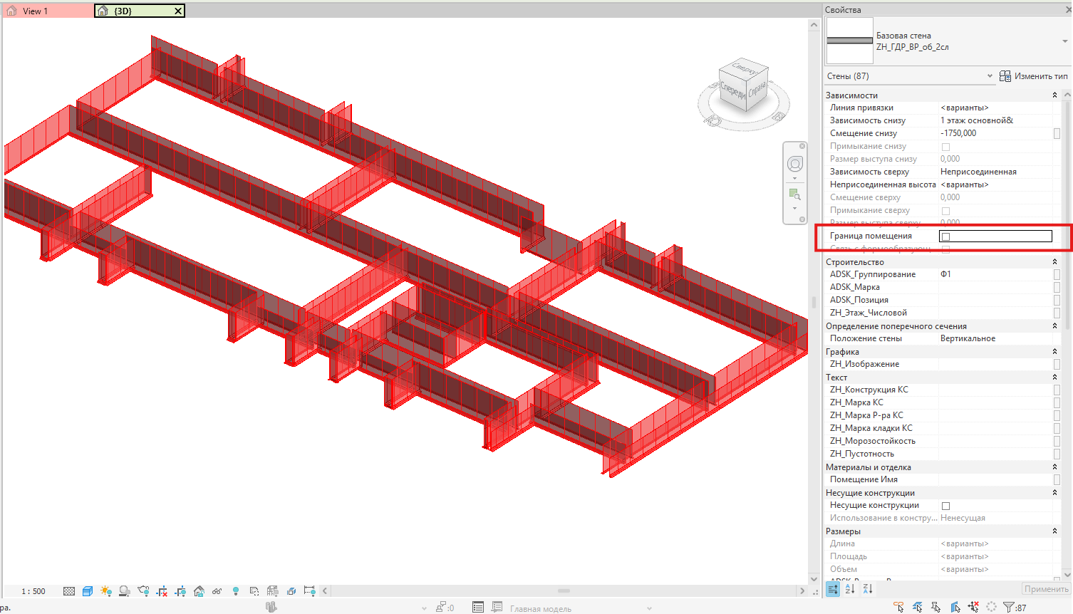Open the Стены (87) filter dropdown
The width and height of the screenshot is (1073, 614).
coord(910,76)
